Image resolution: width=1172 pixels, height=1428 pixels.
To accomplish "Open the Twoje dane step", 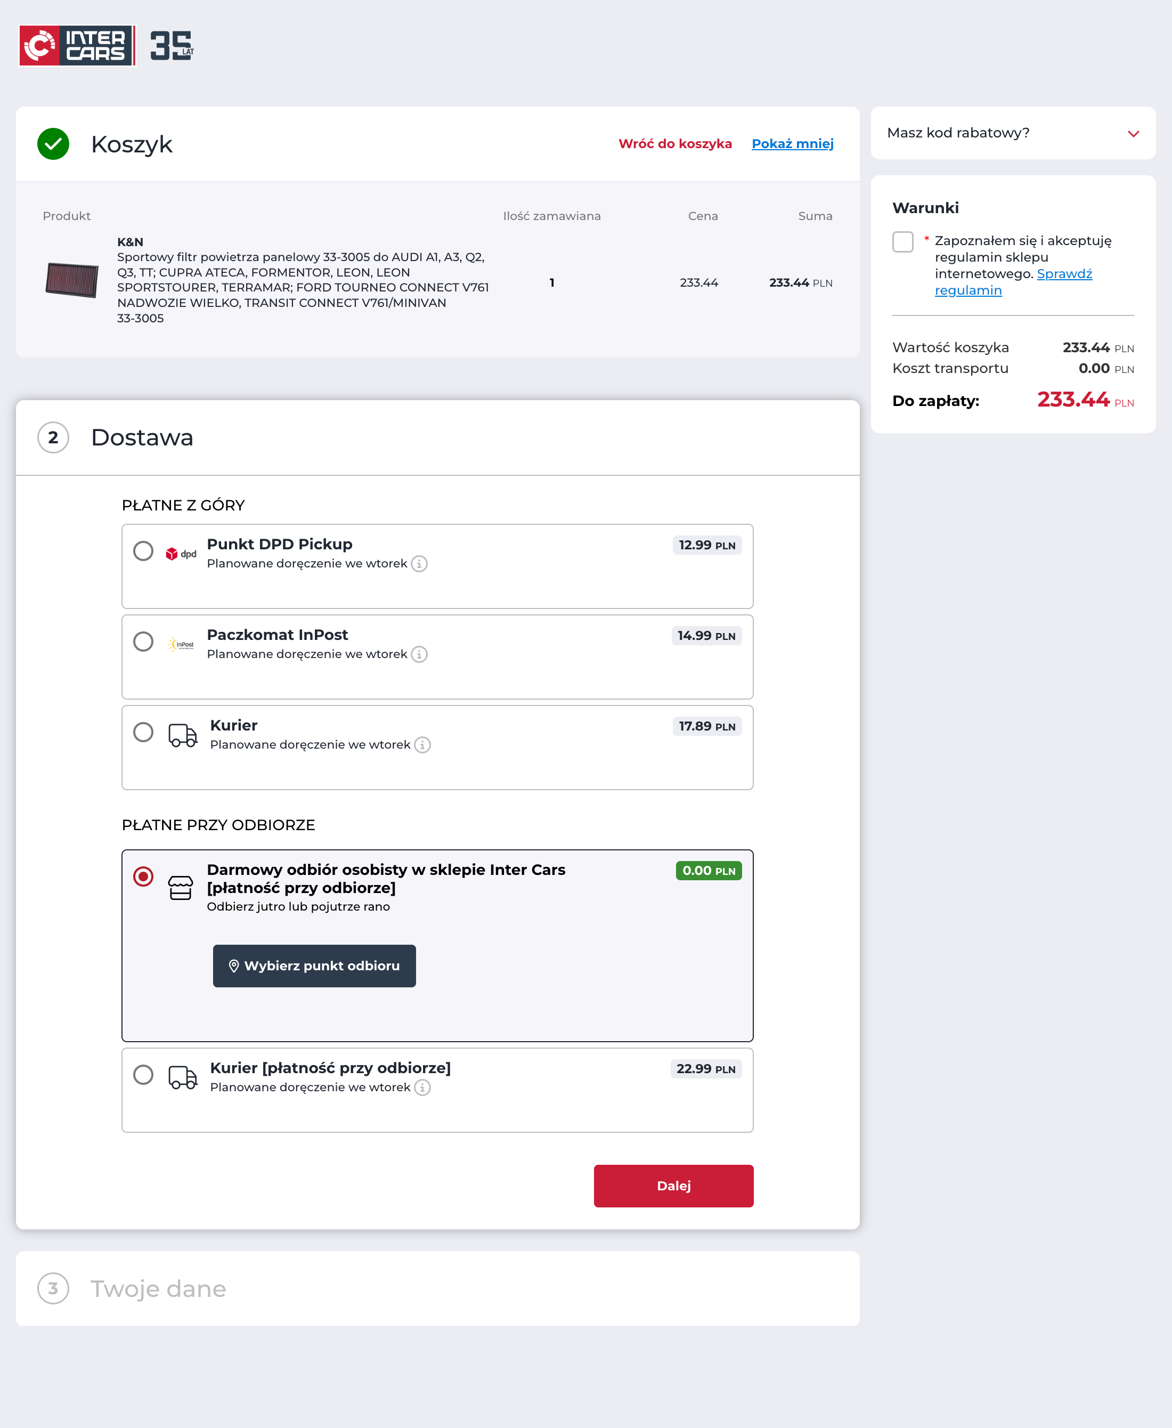I will 158,1289.
